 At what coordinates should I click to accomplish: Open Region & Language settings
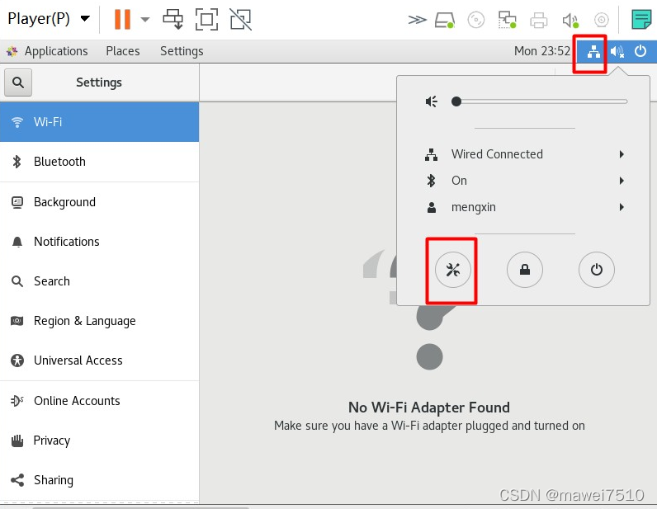tap(99, 321)
